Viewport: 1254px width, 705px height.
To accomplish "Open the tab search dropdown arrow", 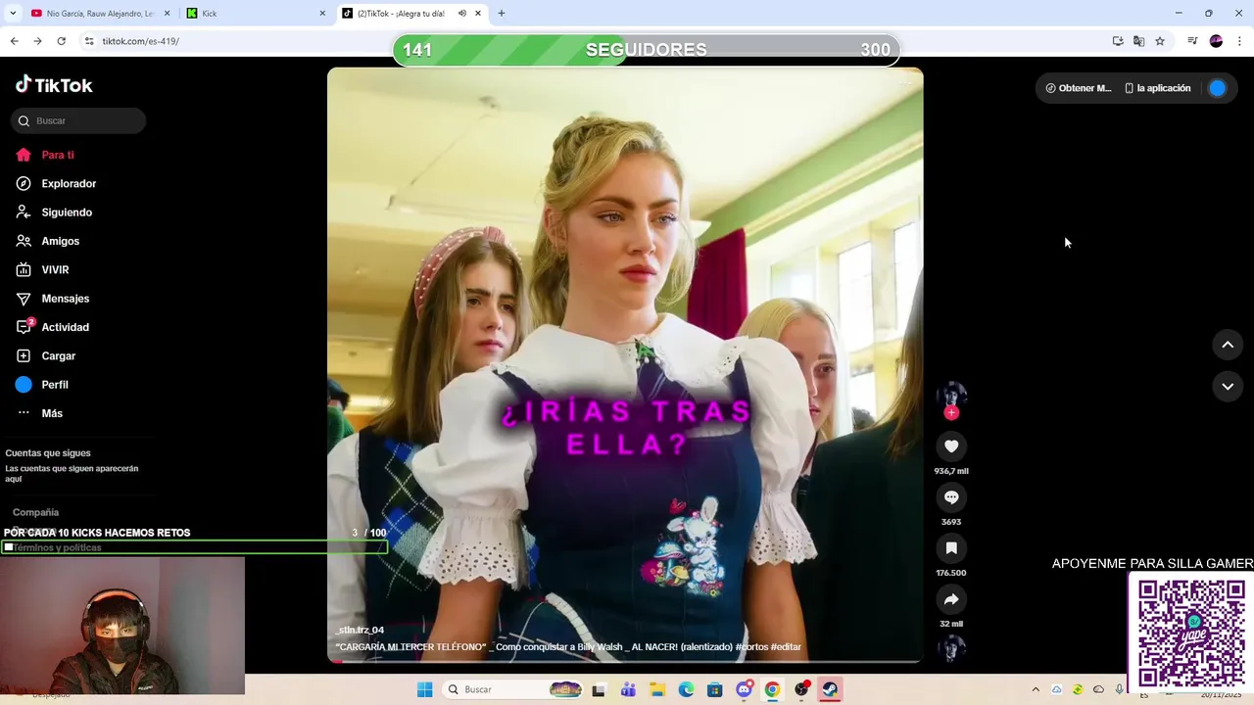I will coord(13,14).
